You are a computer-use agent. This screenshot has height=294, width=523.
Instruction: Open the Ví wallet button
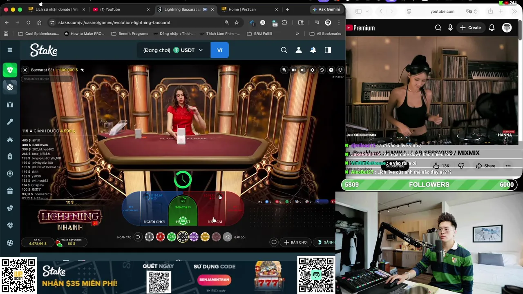[219, 50]
